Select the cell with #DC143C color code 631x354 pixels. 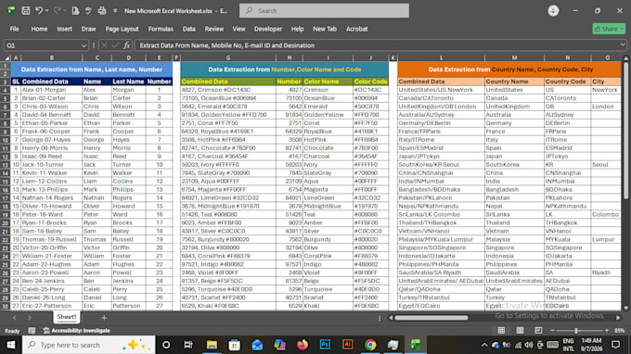[x=370, y=90]
